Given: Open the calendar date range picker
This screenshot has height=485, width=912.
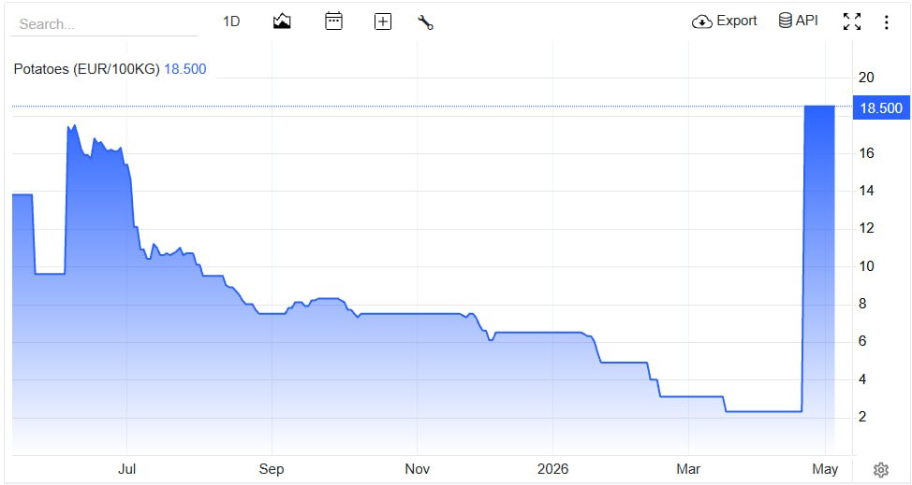Looking at the screenshot, I should [x=333, y=21].
